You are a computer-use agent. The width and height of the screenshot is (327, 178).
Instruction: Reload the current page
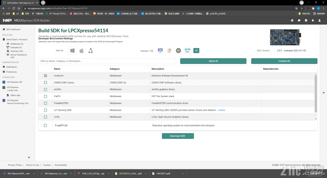coord(14,8)
